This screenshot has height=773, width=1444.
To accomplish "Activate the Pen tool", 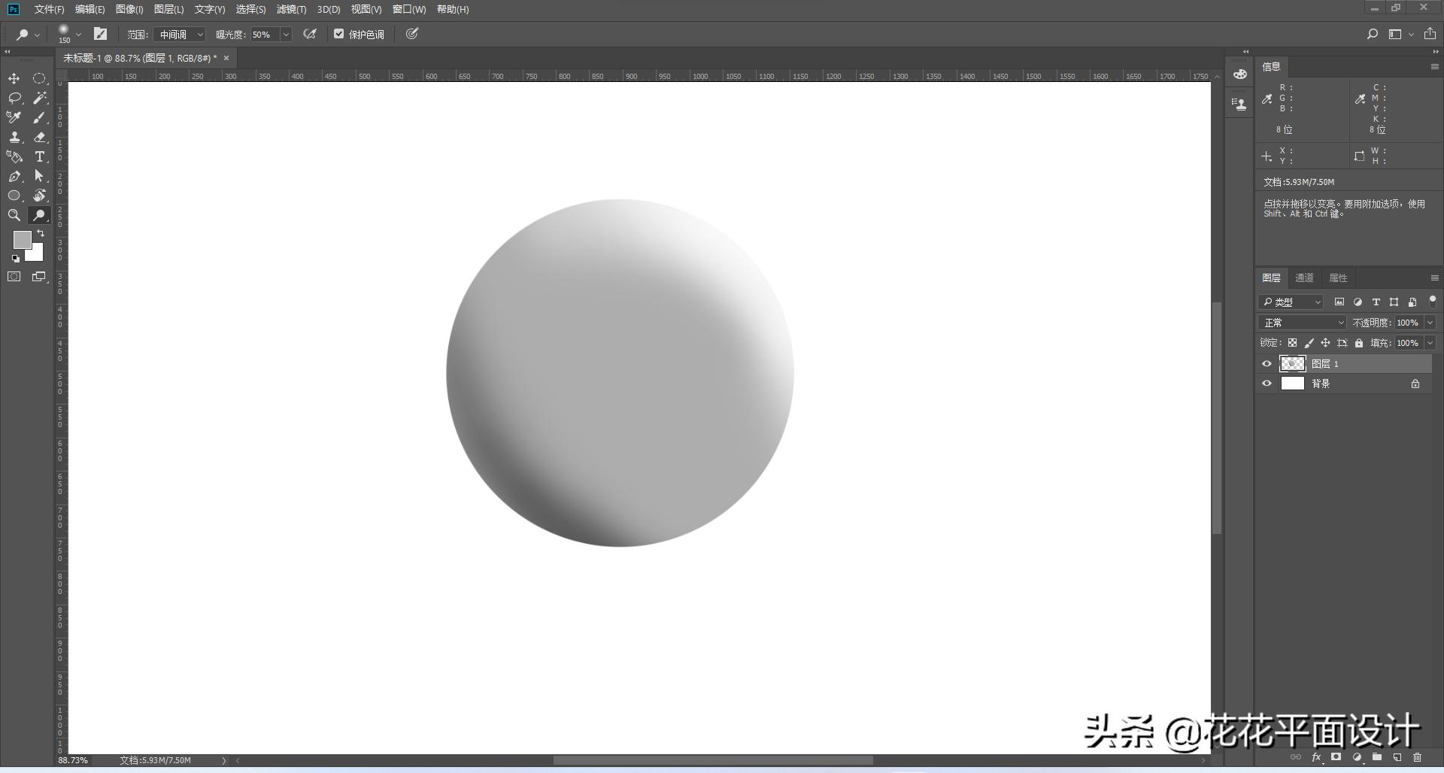I will point(14,177).
